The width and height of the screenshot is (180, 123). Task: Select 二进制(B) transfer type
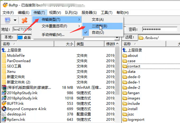point(103,26)
